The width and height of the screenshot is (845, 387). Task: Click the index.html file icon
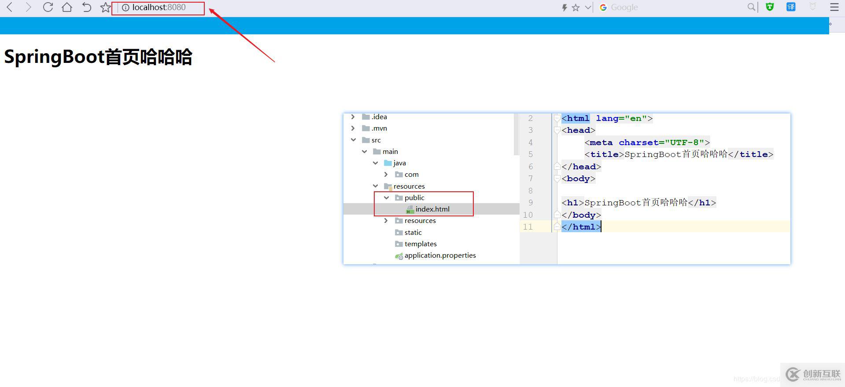410,209
